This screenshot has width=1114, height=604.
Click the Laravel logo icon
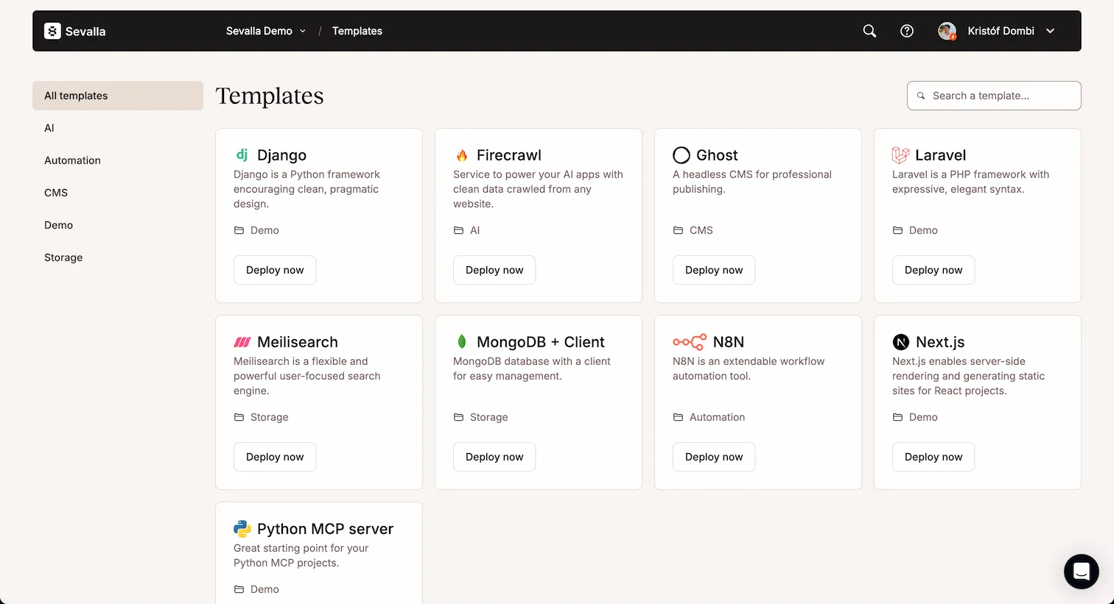(x=900, y=155)
